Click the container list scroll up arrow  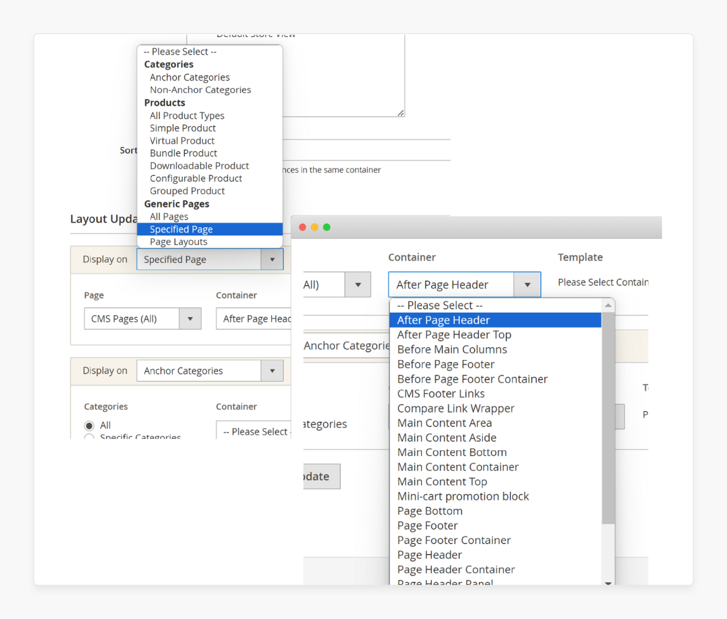[x=608, y=306]
